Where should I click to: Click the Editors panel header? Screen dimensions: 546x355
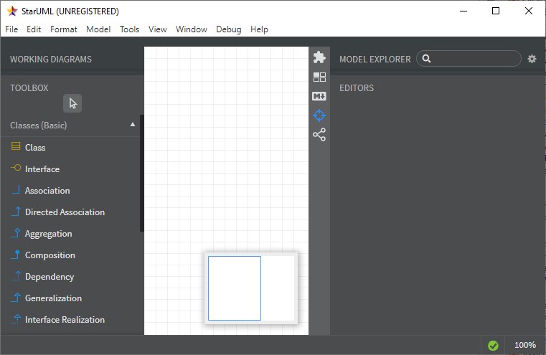(357, 88)
